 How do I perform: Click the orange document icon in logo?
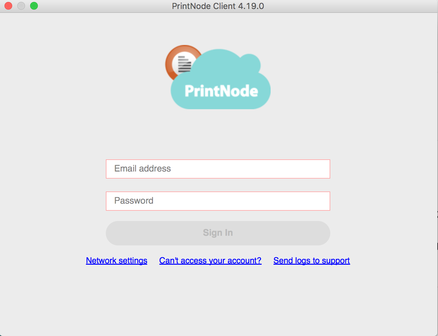click(183, 63)
